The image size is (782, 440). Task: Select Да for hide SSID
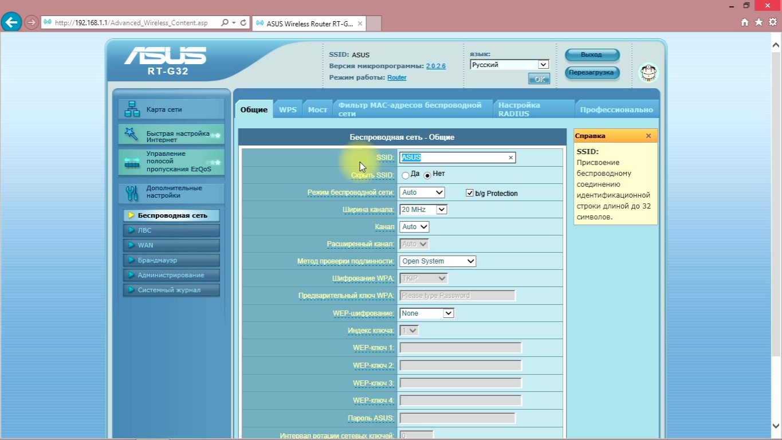point(406,175)
